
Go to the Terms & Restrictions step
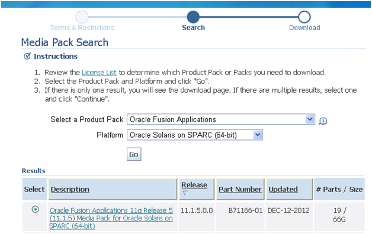coord(82,28)
